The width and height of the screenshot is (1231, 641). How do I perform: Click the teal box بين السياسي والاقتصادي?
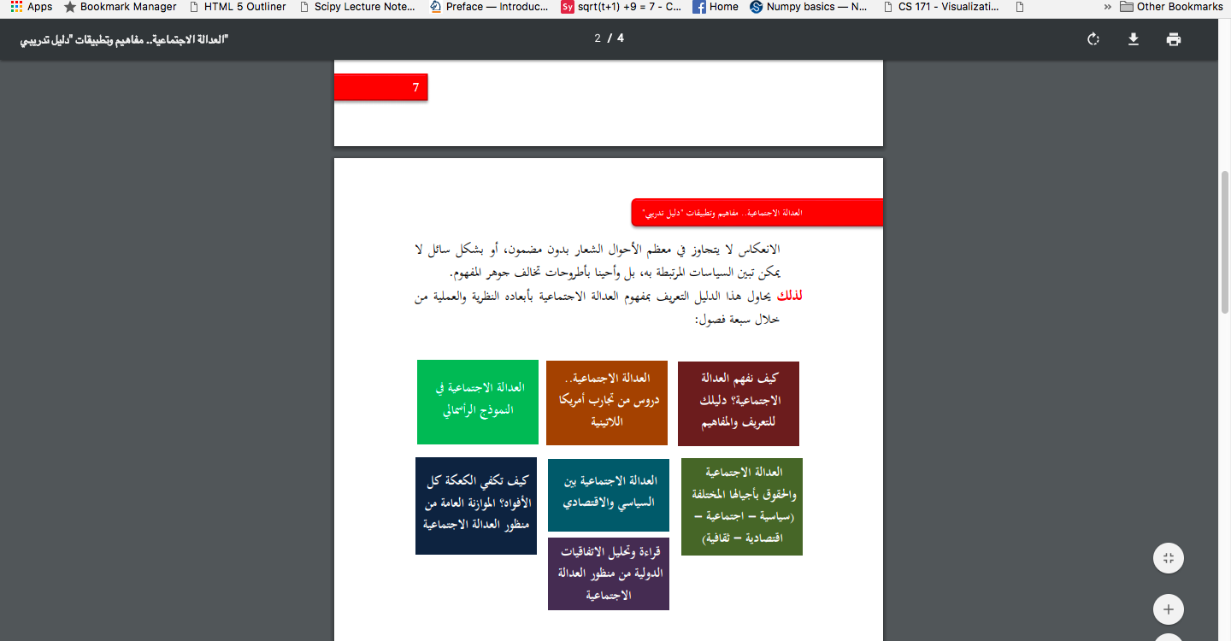(x=609, y=495)
